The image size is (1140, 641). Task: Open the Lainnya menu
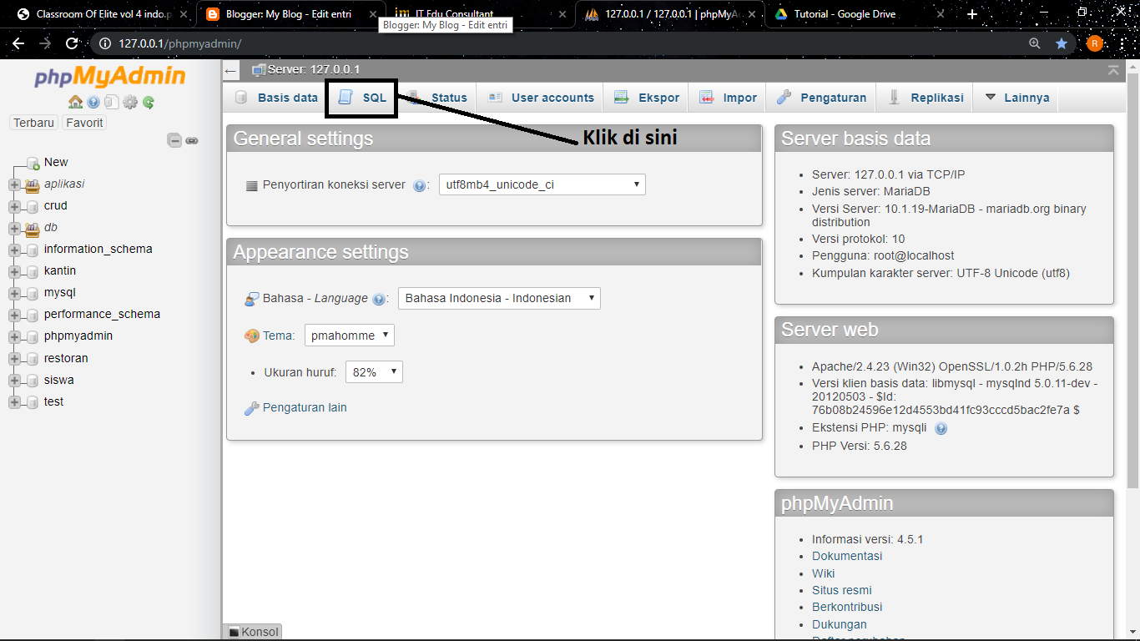click(x=1021, y=98)
